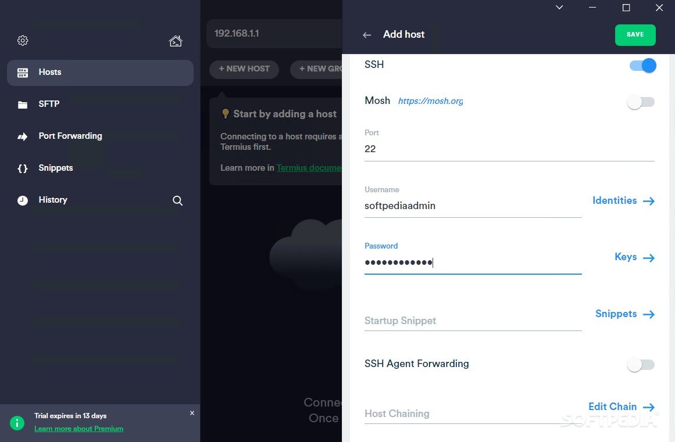Click the Startup Snippet field

click(x=473, y=321)
